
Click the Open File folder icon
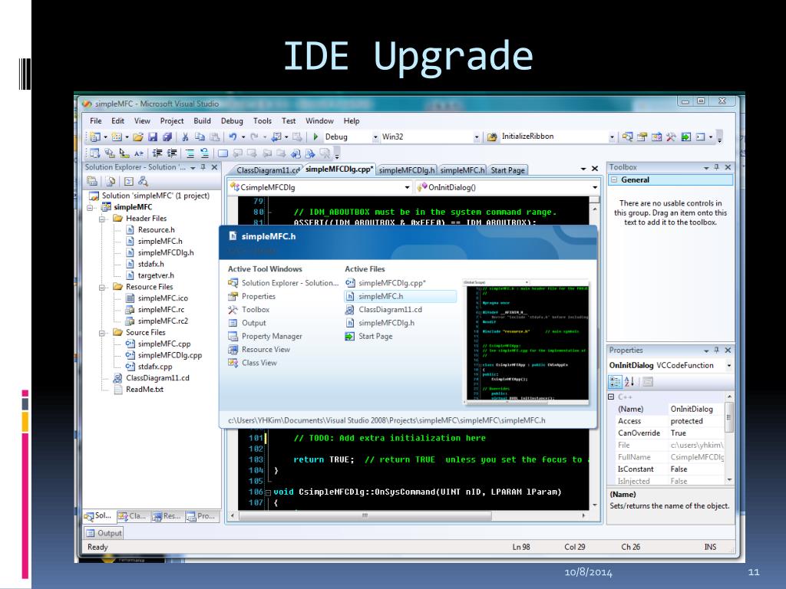[x=138, y=137]
